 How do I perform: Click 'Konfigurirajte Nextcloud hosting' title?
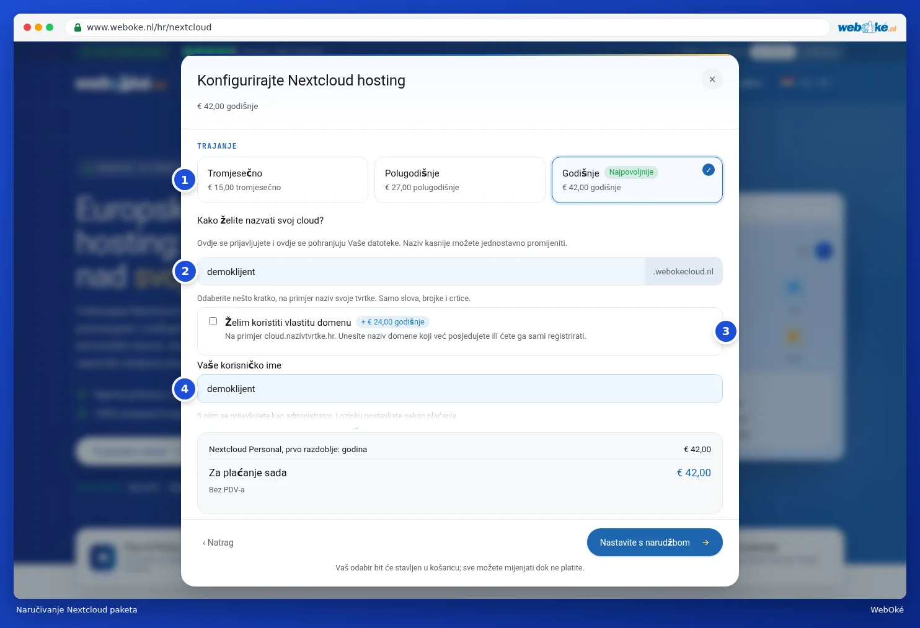pyautogui.click(x=301, y=81)
